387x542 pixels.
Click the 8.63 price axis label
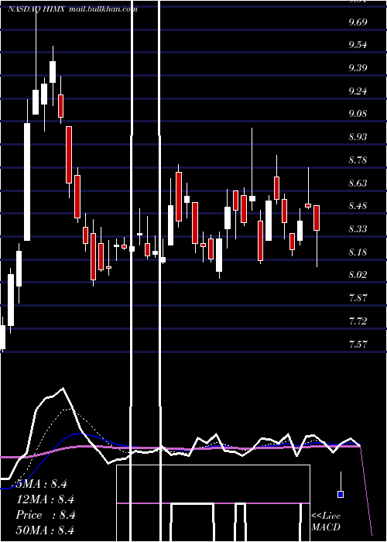point(358,184)
